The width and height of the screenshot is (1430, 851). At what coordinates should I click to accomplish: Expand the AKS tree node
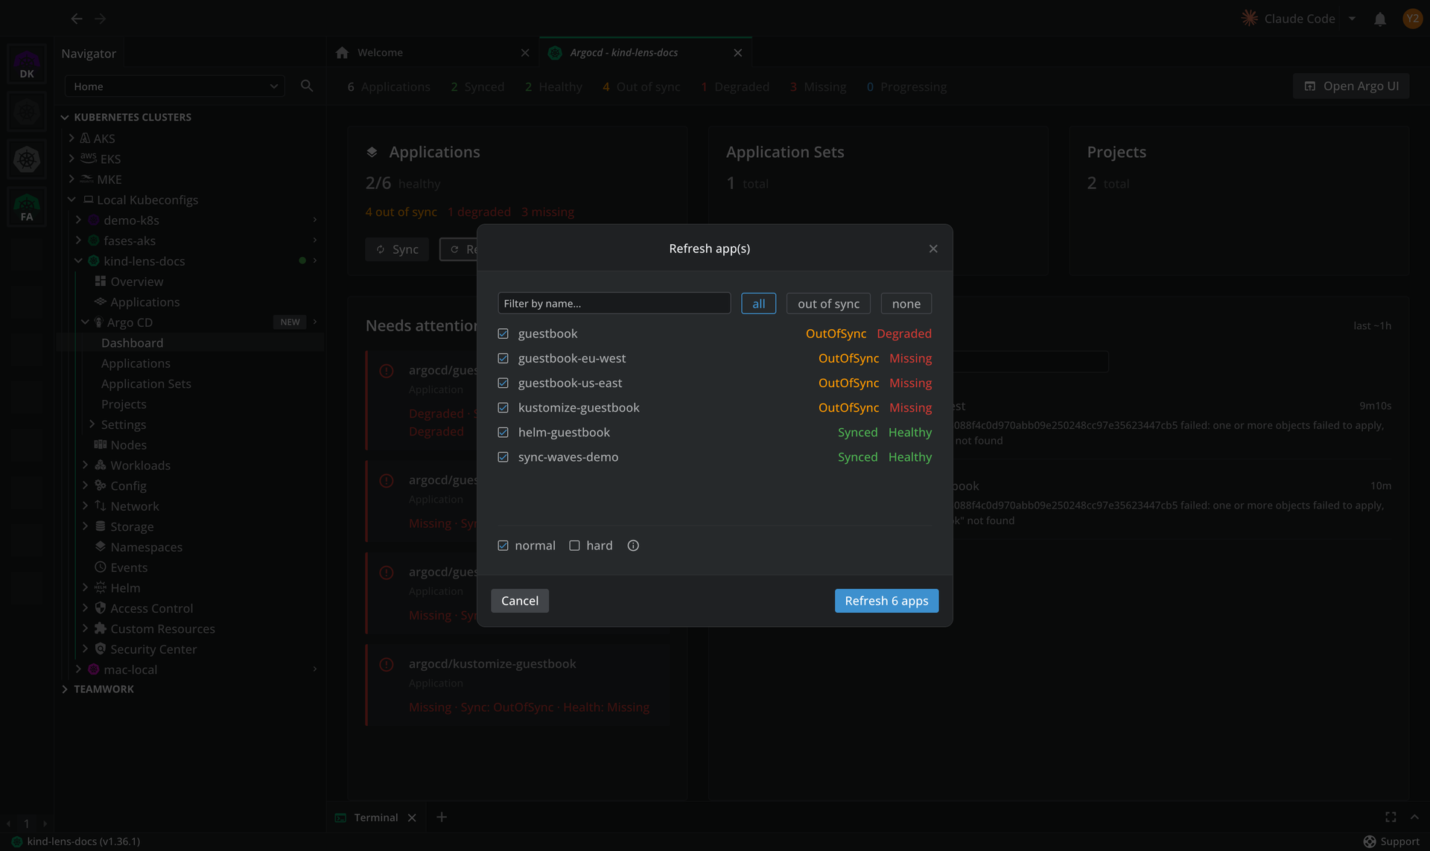[71, 138]
